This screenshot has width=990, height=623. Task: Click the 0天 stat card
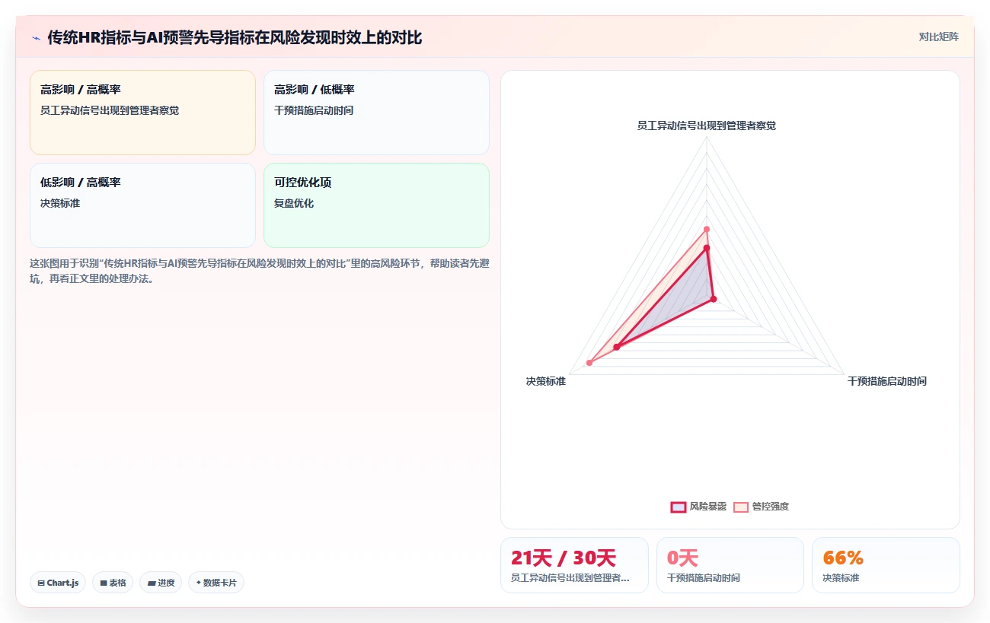pyautogui.click(x=730, y=565)
